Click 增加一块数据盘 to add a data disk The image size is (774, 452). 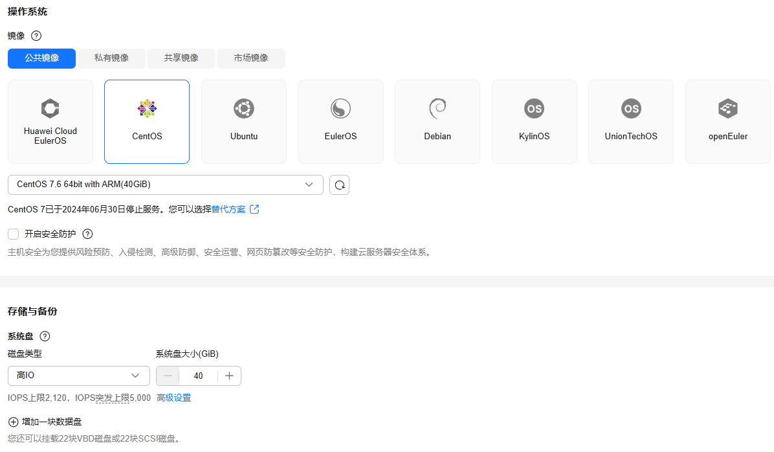52,422
